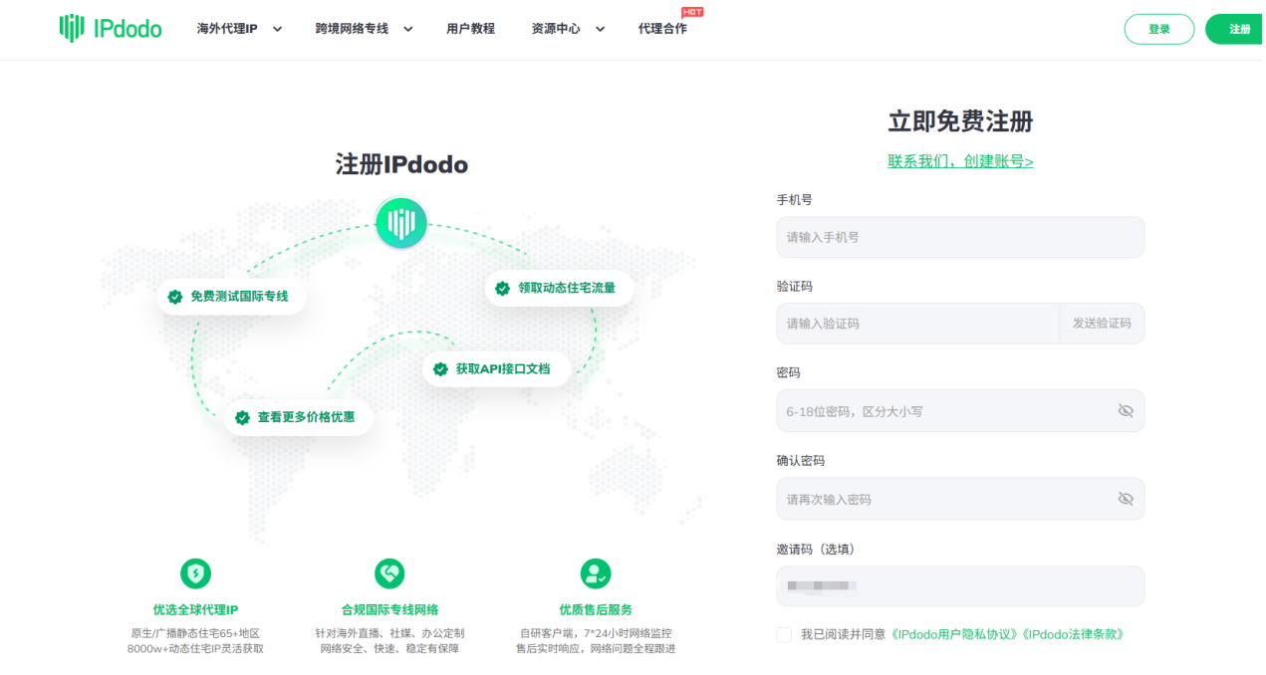1266x675 pixels.
Task: Open the 联系我们，创建账号 link
Action: pyautogui.click(x=960, y=161)
